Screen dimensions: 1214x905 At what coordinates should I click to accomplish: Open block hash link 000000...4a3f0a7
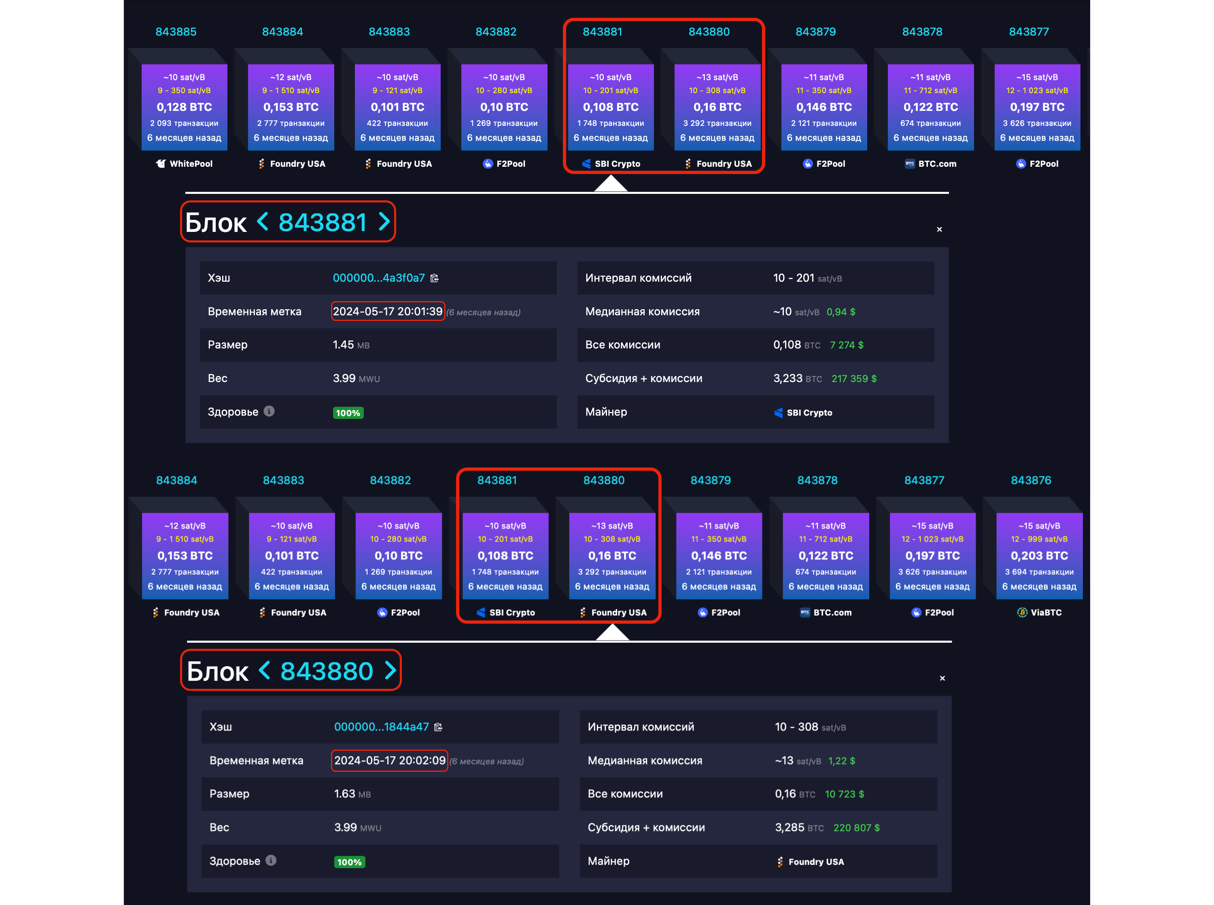pos(378,278)
